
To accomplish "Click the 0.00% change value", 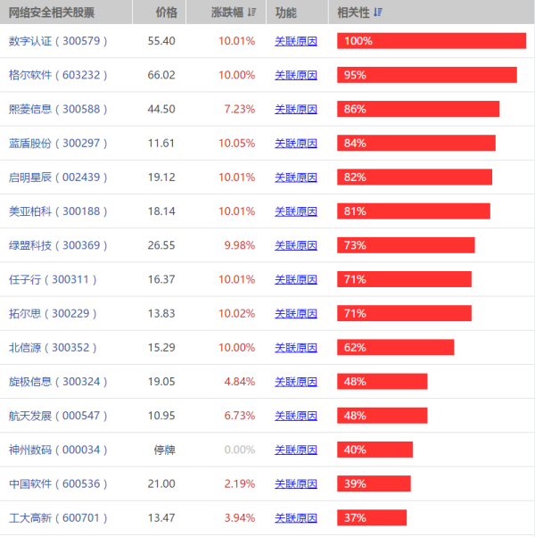I will (240, 450).
